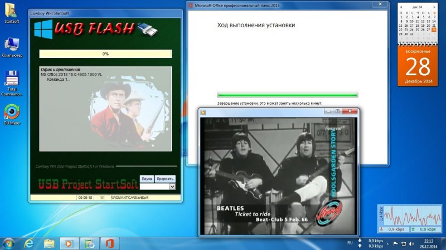
Task: Select the Total Commander desktop shortcut
Action: click(12, 83)
